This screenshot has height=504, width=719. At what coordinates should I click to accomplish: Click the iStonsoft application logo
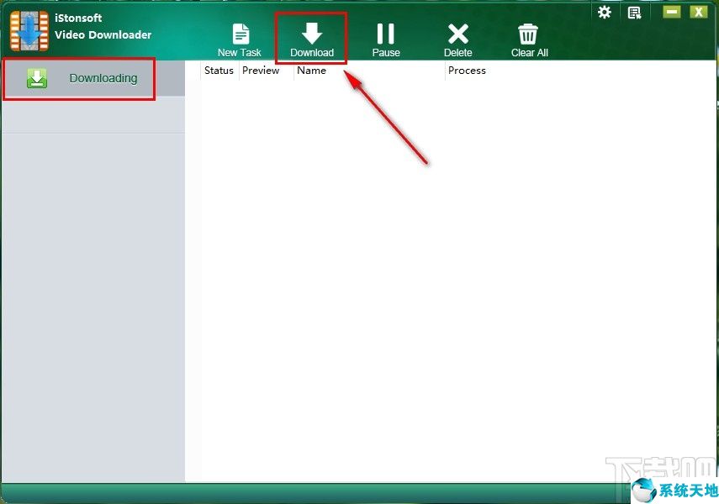click(x=29, y=28)
